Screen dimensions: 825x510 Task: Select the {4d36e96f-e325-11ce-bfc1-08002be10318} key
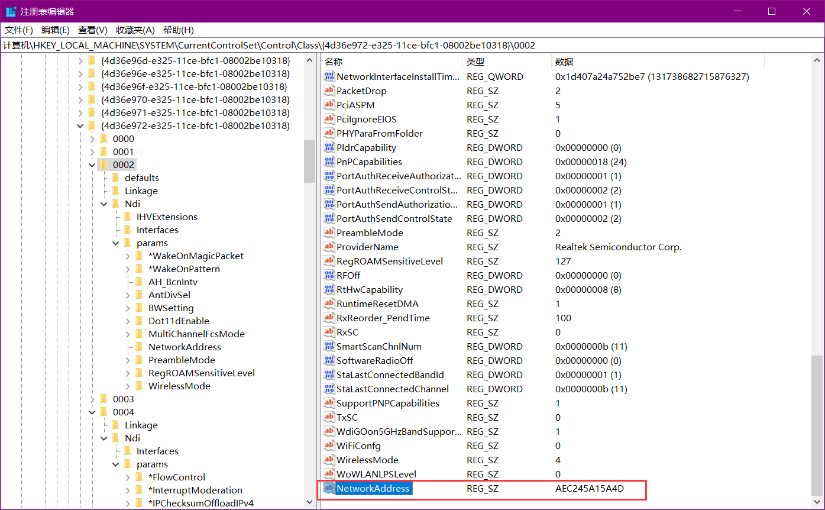[194, 86]
